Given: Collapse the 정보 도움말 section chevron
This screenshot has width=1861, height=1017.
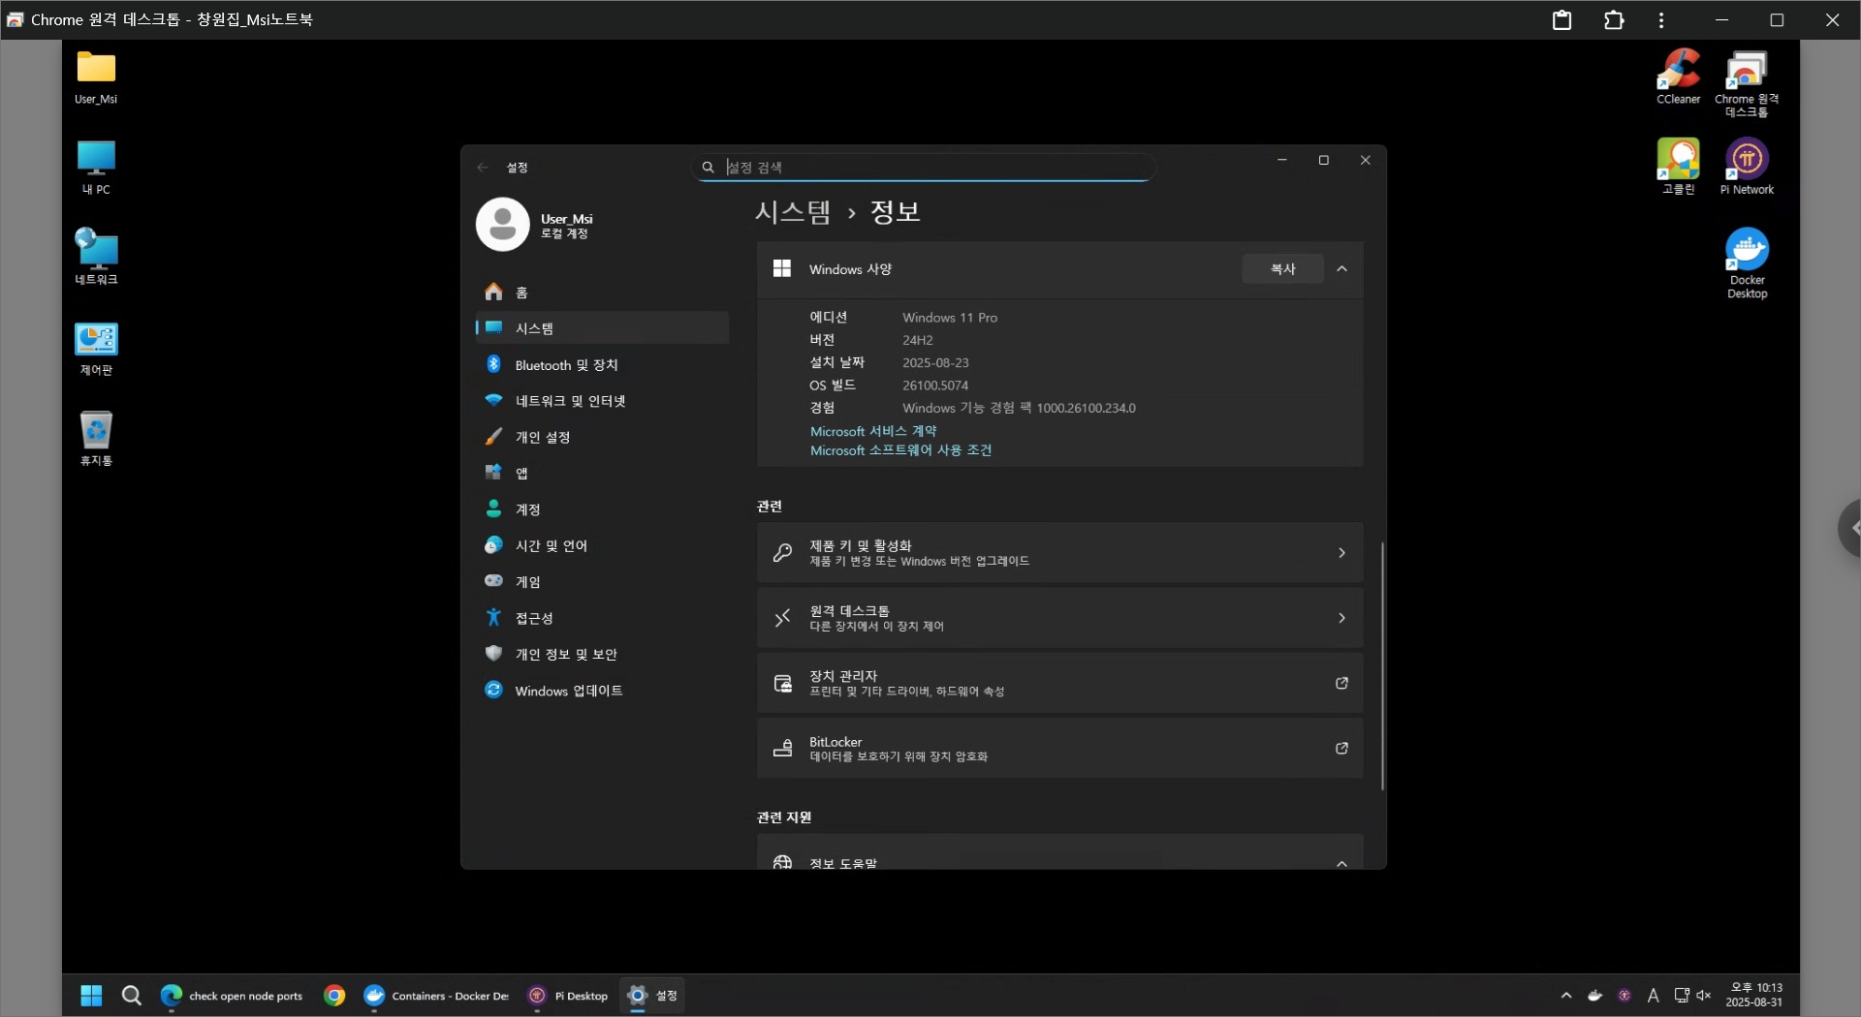Looking at the screenshot, I should [x=1341, y=863].
